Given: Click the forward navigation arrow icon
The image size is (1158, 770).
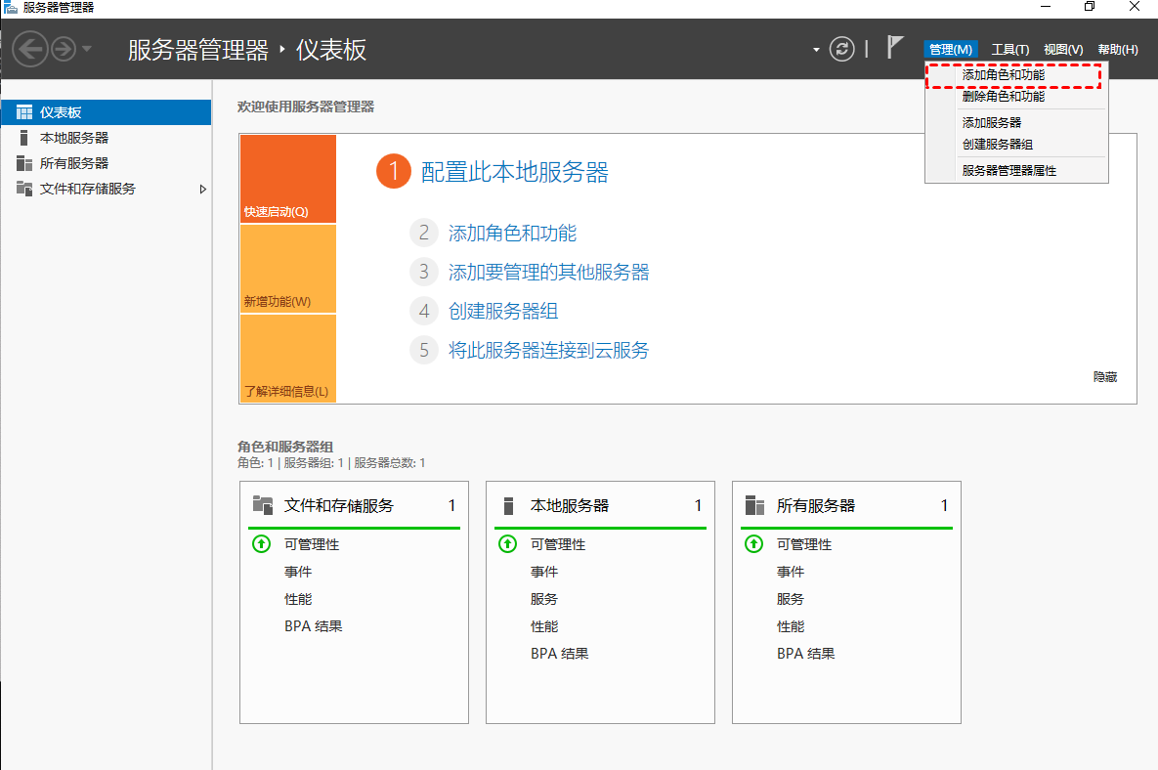Looking at the screenshot, I should pos(64,49).
